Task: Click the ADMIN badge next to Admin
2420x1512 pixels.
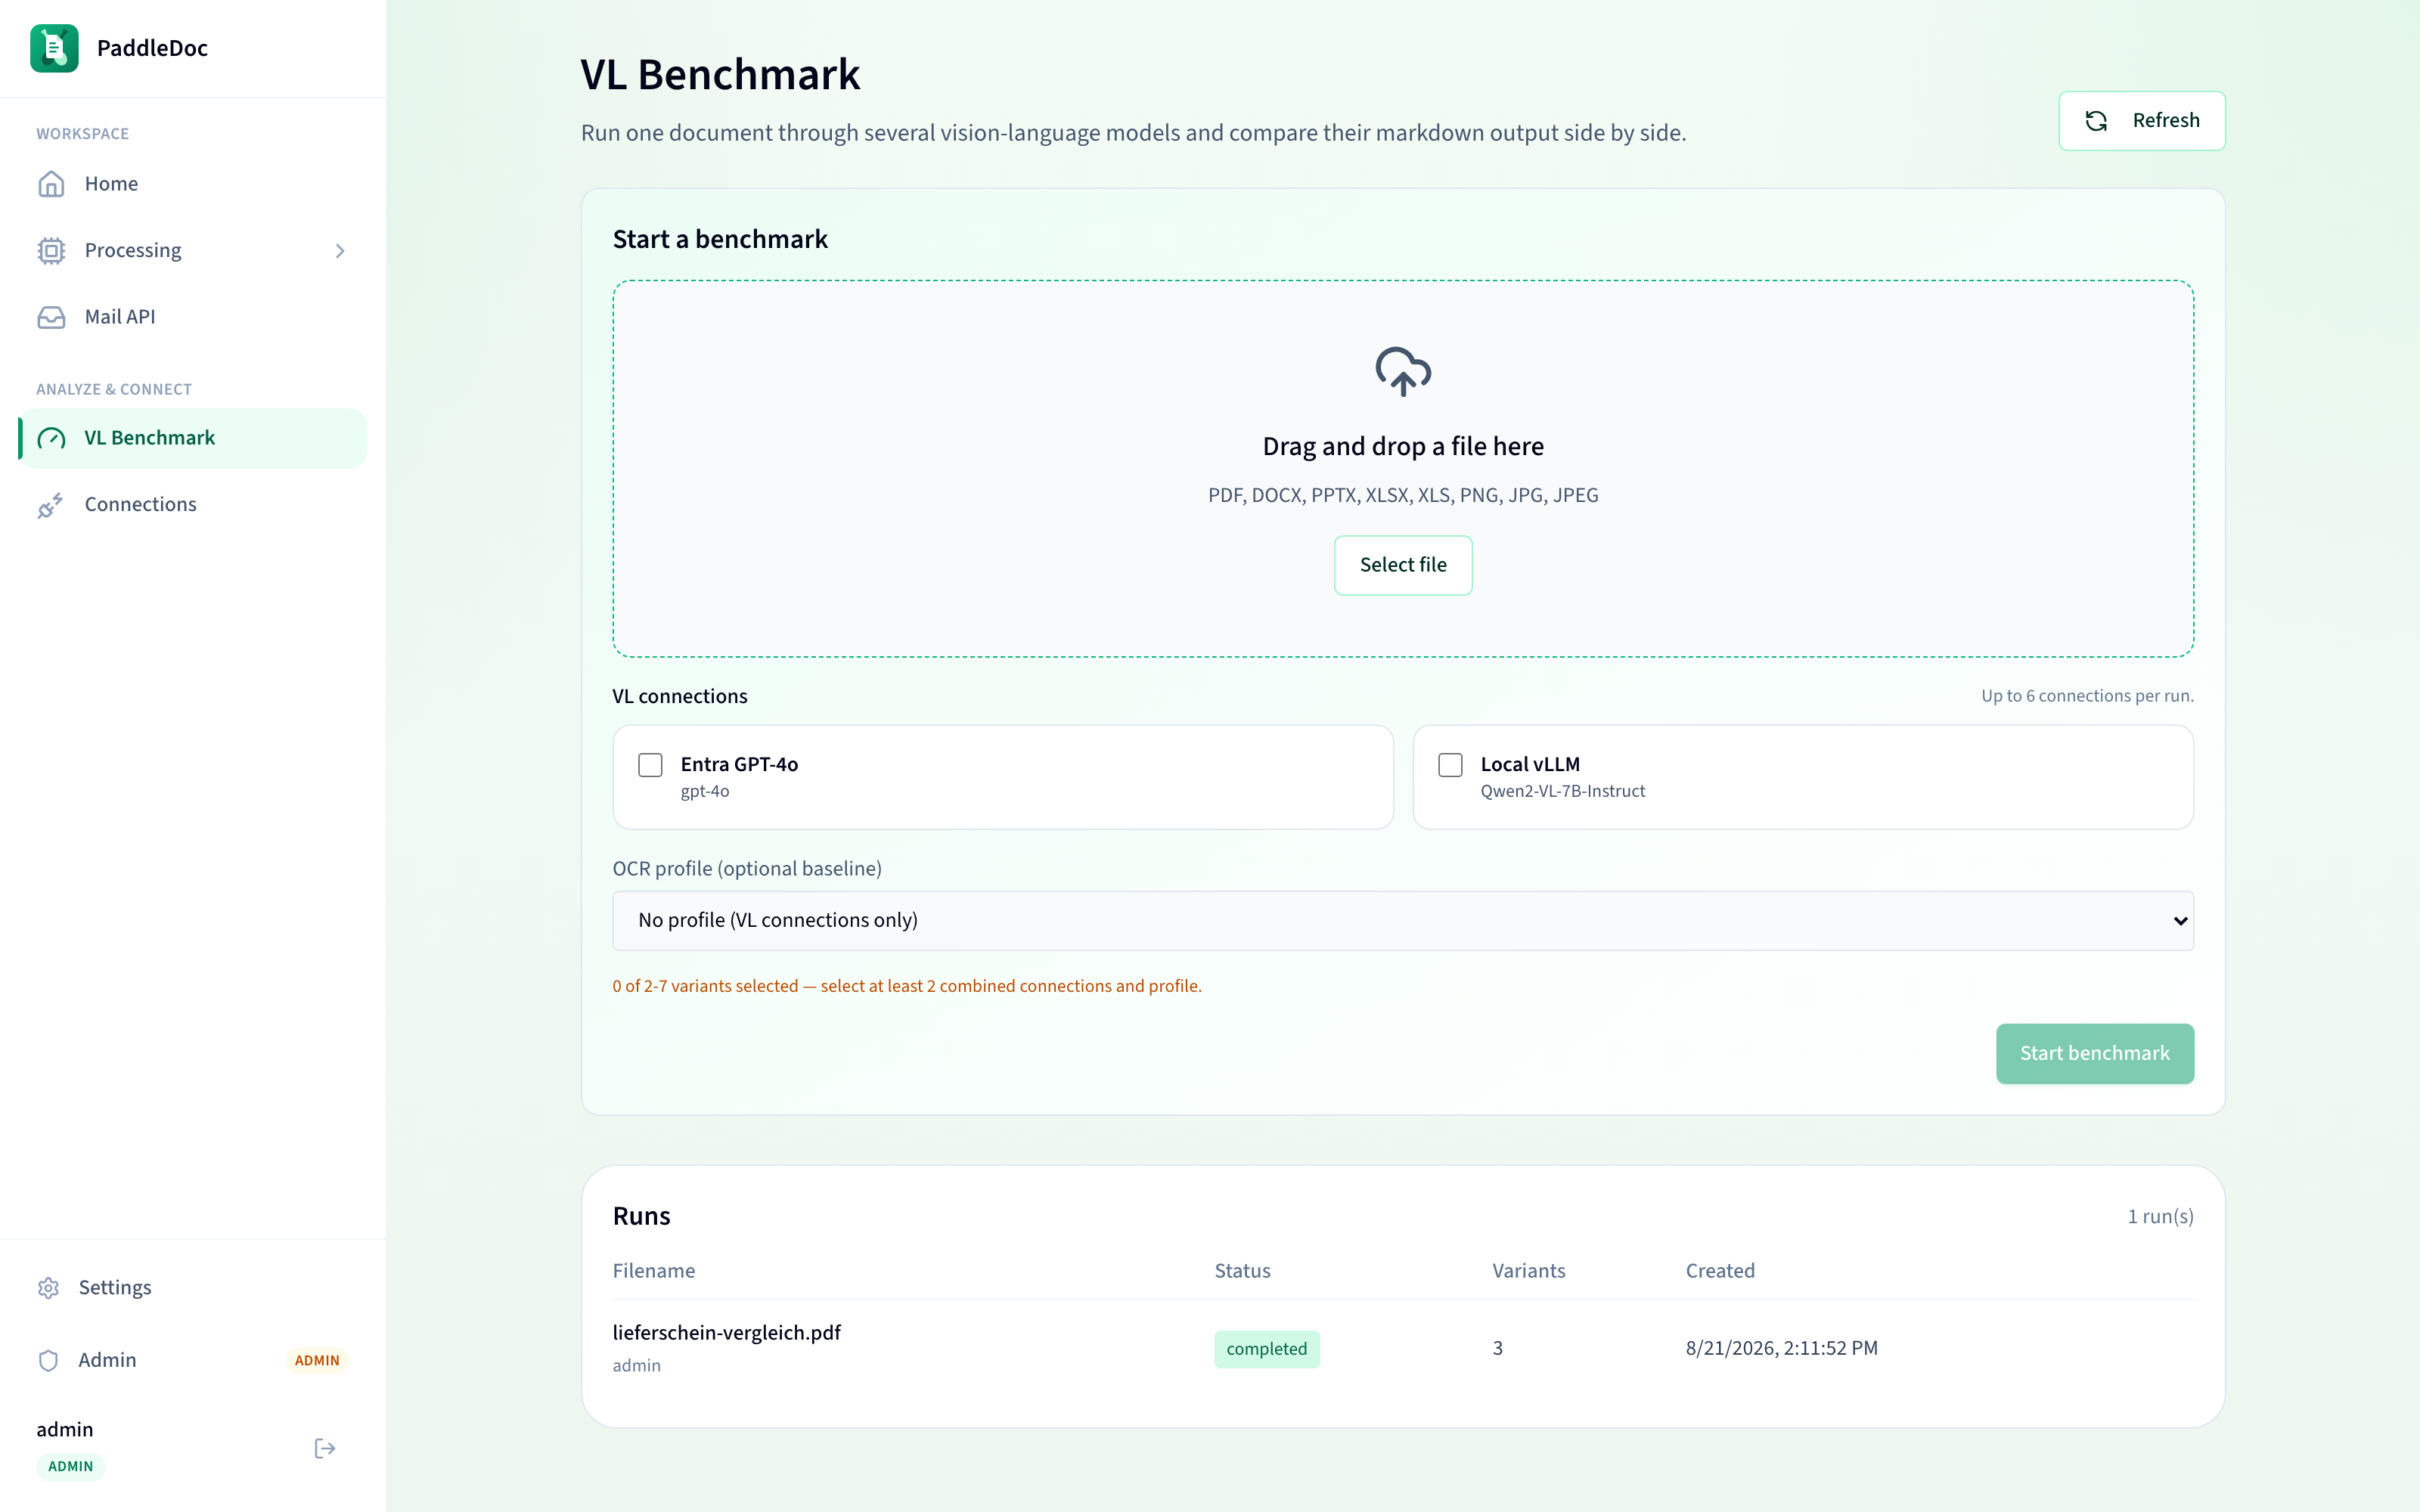Action: 317,1360
